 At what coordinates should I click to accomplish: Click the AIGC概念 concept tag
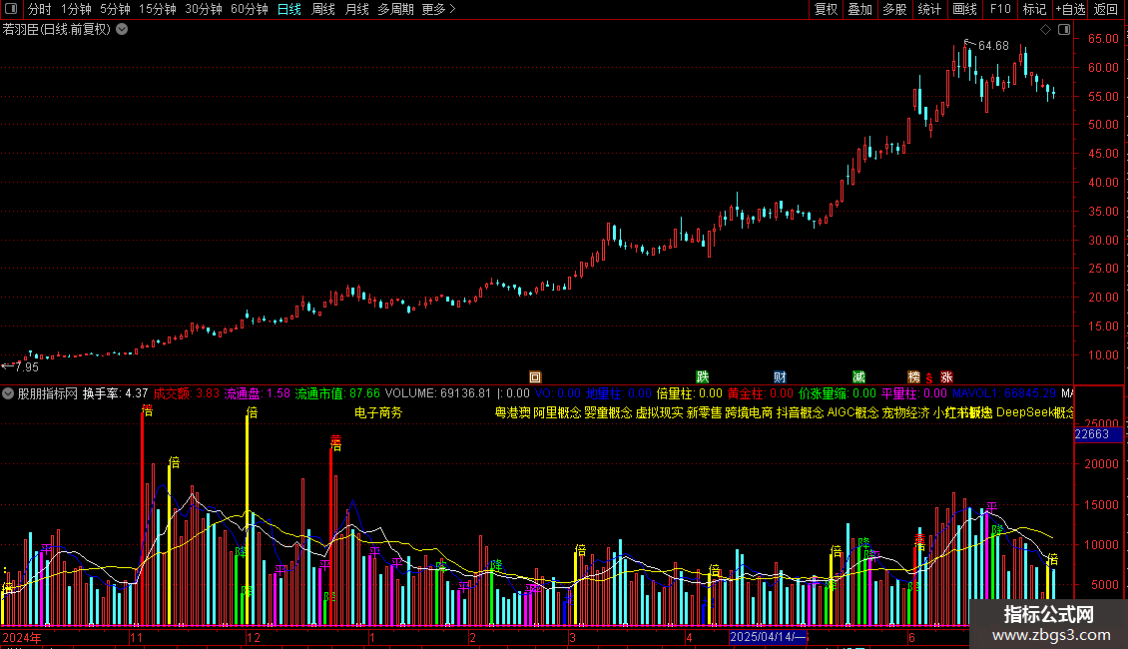[853, 413]
